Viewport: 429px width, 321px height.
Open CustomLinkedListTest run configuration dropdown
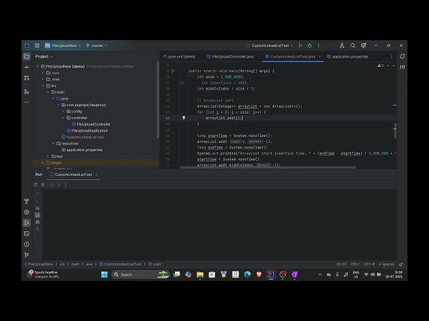tap(269, 45)
